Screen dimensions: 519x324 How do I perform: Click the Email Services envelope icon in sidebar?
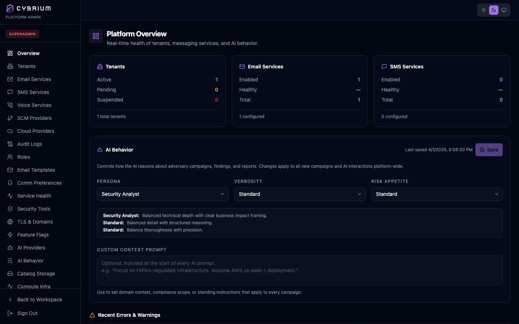pyautogui.click(x=10, y=79)
